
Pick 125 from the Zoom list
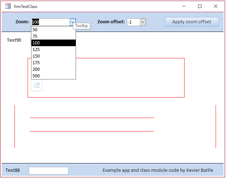54,50
